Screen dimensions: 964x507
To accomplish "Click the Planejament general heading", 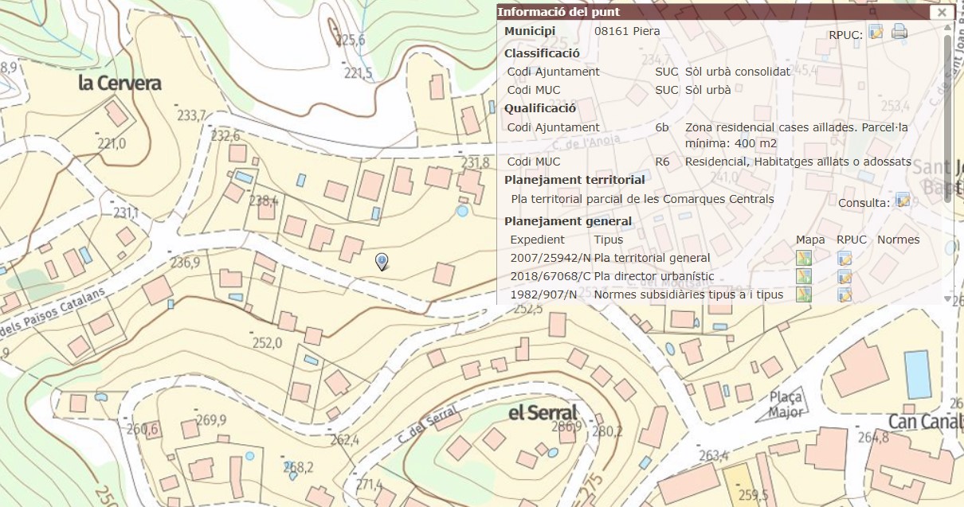I will [568, 221].
